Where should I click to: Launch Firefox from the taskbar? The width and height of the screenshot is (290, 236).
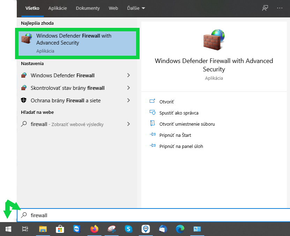pos(94,229)
